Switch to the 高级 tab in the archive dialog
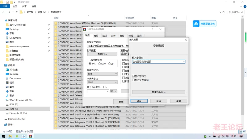This screenshot has height=139, width=247. pos(96,36)
